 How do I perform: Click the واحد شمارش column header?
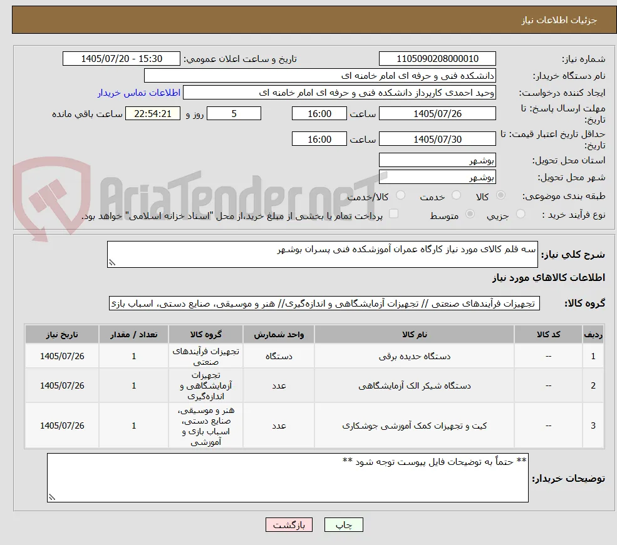tap(279, 334)
